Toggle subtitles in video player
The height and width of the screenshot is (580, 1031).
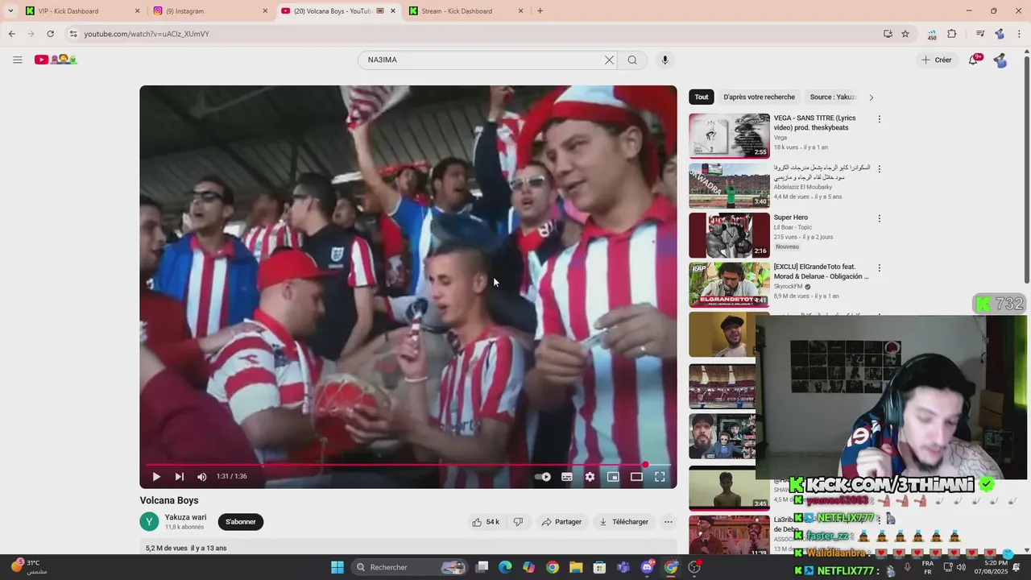[x=567, y=477]
